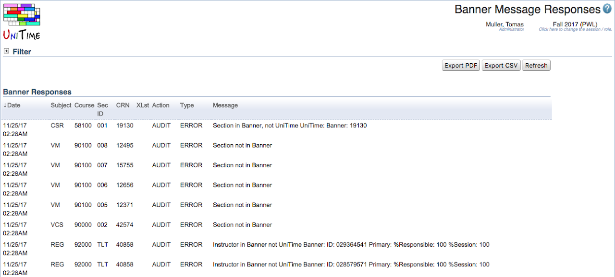
Task: Click 'Click here to change the session / role' hint
Action: coord(576,29)
